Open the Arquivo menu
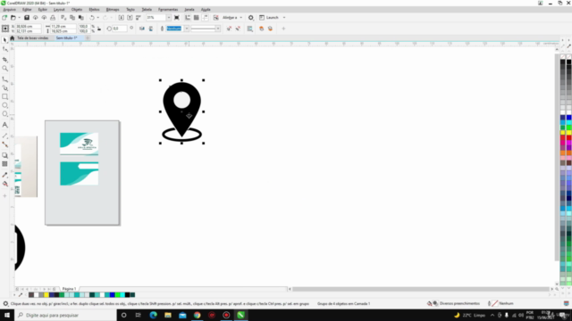The image size is (572, 321). tap(9, 10)
